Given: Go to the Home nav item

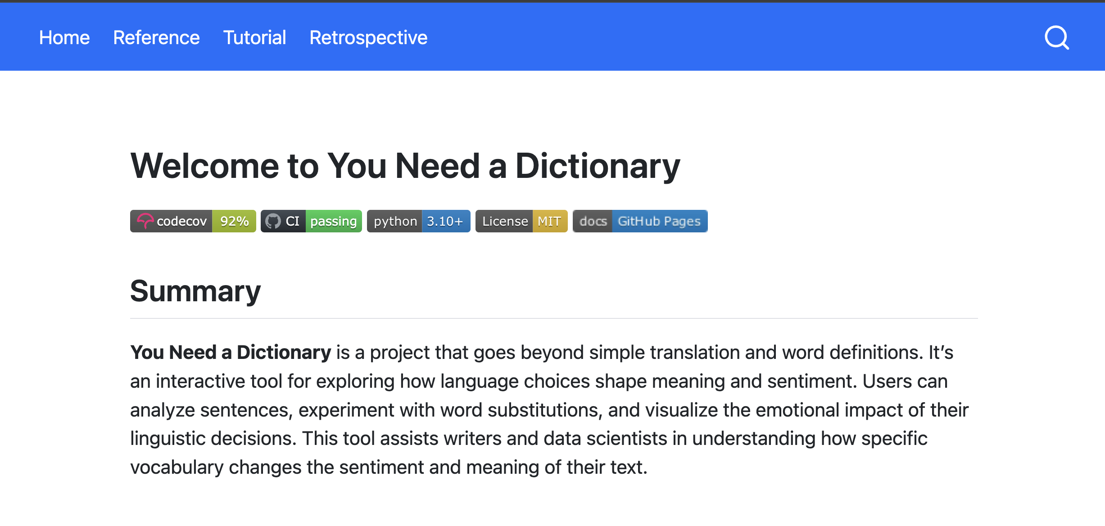Looking at the screenshot, I should point(64,38).
